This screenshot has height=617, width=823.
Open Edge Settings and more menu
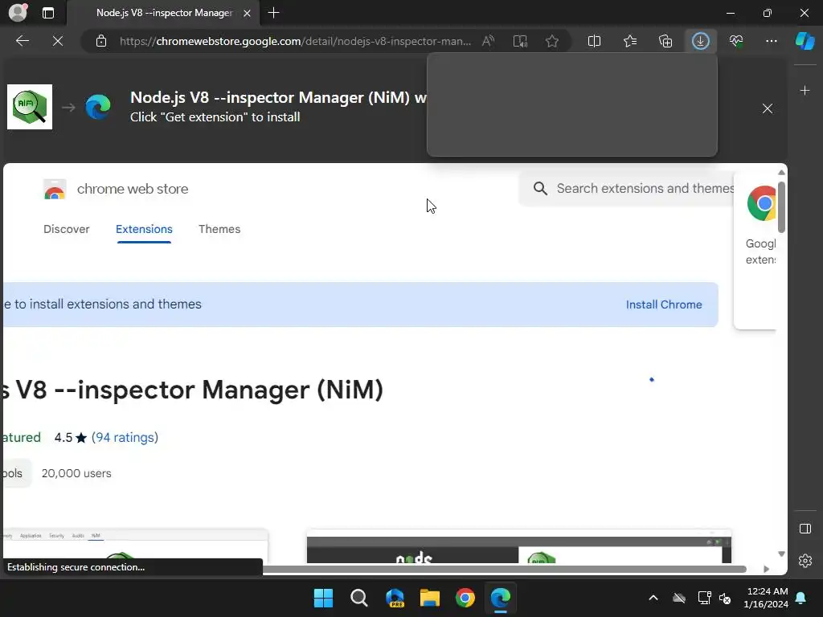coord(772,41)
